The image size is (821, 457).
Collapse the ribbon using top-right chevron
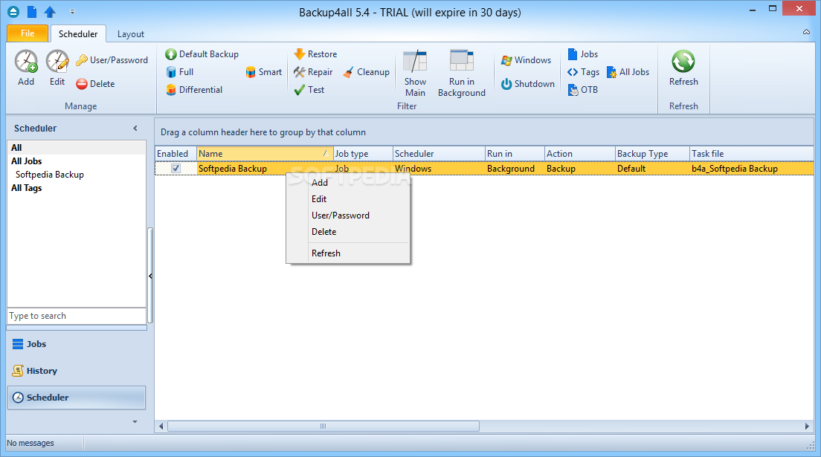(x=806, y=32)
